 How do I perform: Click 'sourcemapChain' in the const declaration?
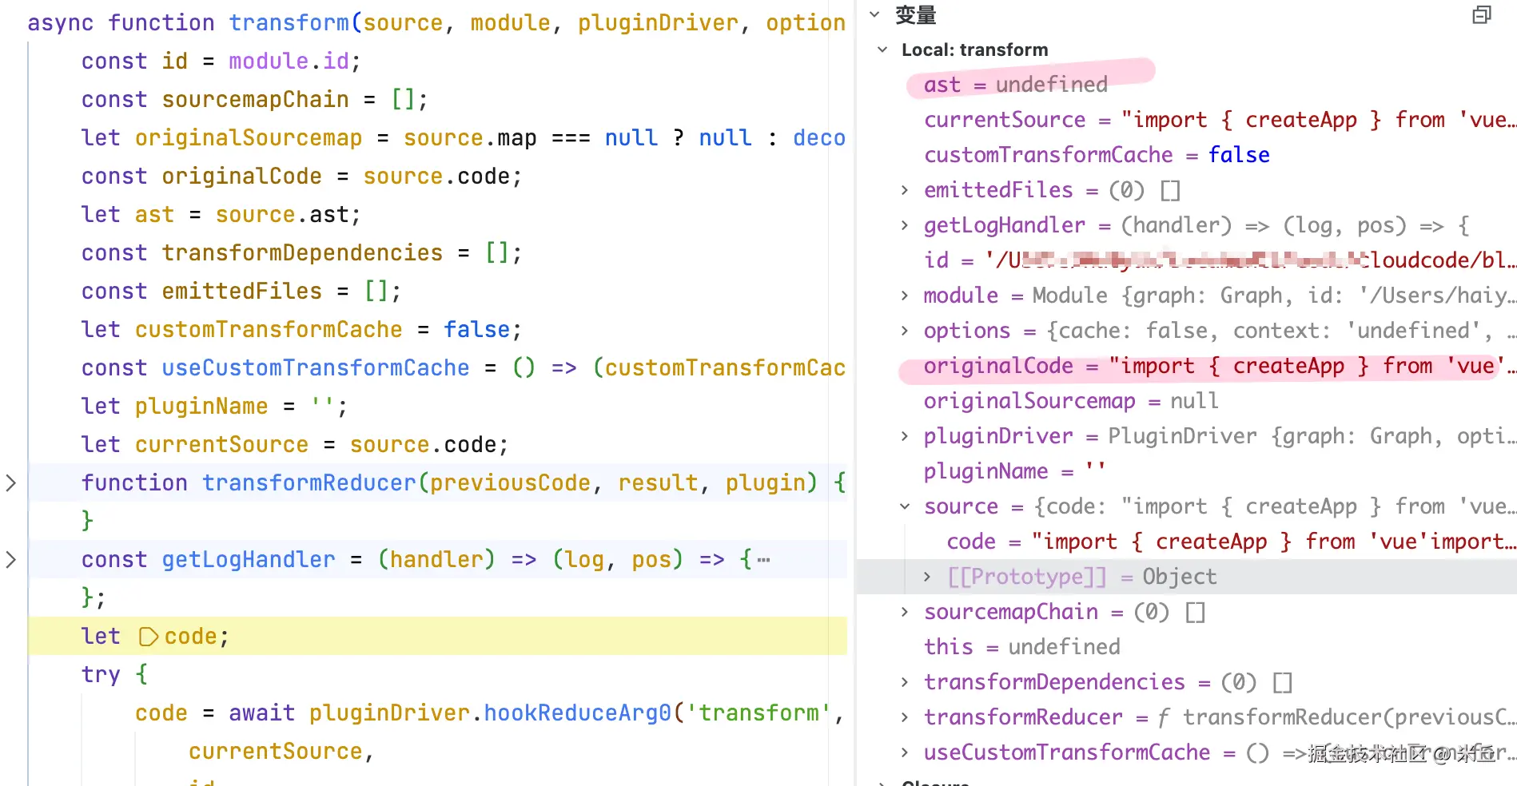[x=255, y=100]
